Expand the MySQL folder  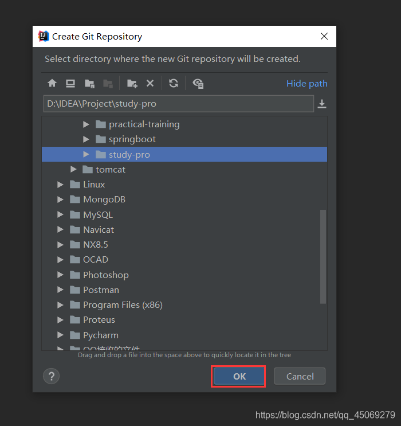(60, 214)
